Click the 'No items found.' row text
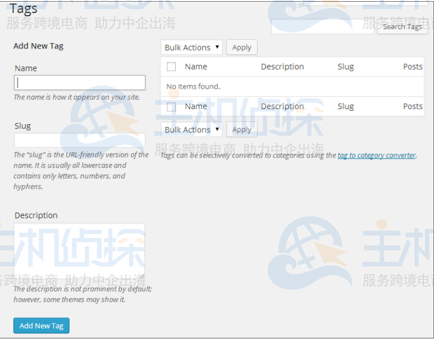The width and height of the screenshot is (434, 339). (x=193, y=86)
